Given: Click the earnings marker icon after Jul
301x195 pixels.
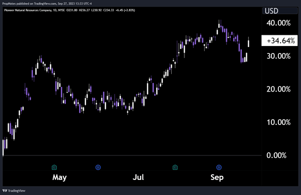Looking at the screenshot, I should (175, 167).
